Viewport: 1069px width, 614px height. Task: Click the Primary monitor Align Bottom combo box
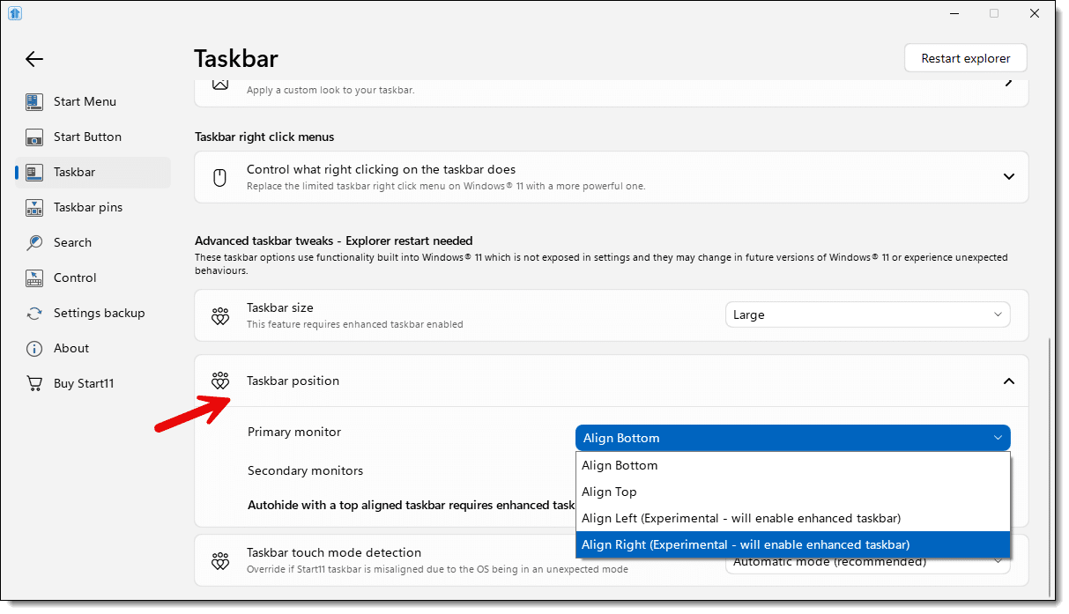tap(793, 438)
